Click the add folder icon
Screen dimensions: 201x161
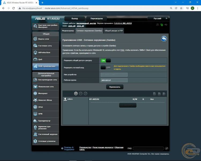[x=155, y=94]
